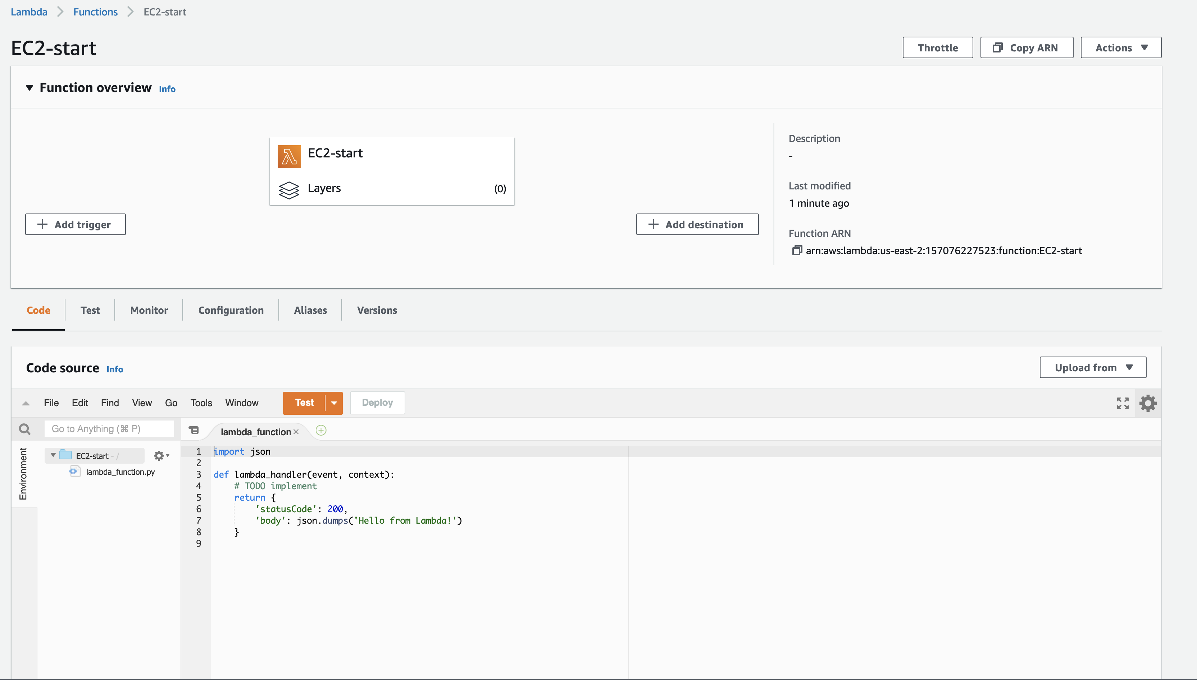
Task: Toggle fullscreen editor icon
Action: click(1123, 403)
